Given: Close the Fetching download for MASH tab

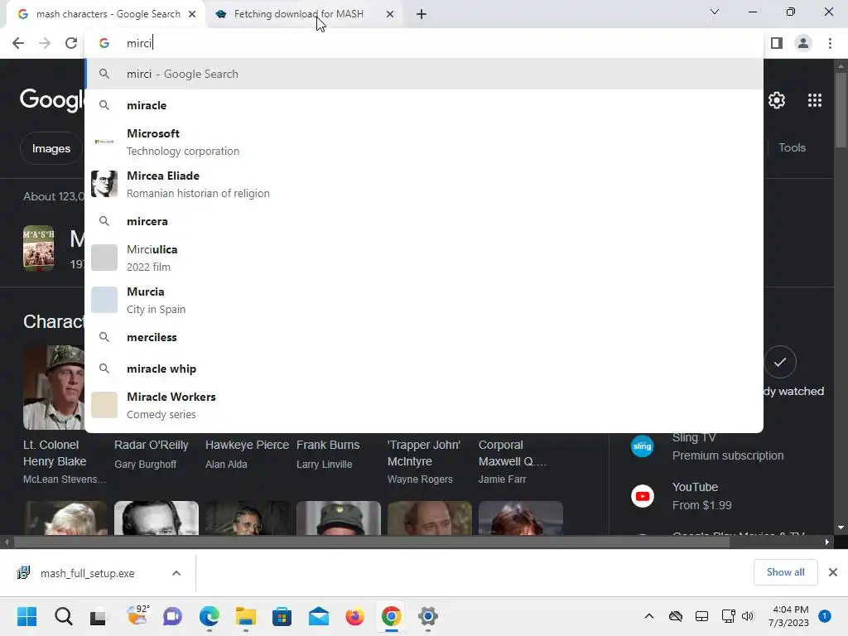Looking at the screenshot, I should [x=390, y=14].
